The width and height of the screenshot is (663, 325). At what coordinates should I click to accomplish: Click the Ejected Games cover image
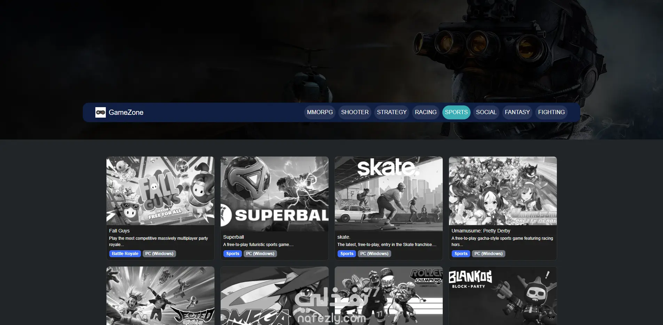click(x=160, y=296)
